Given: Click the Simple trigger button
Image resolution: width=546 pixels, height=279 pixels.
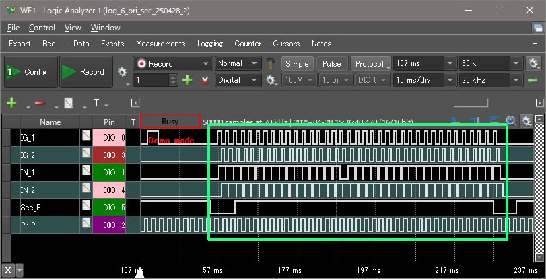Looking at the screenshot, I should (297, 64).
